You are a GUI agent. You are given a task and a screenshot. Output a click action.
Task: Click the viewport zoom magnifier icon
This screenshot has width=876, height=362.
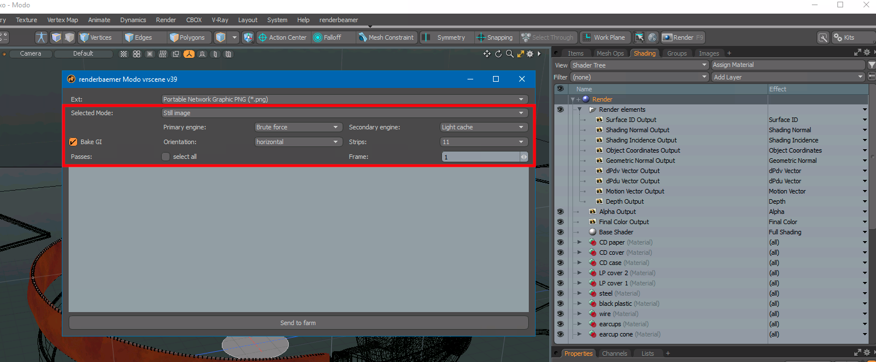(x=509, y=54)
